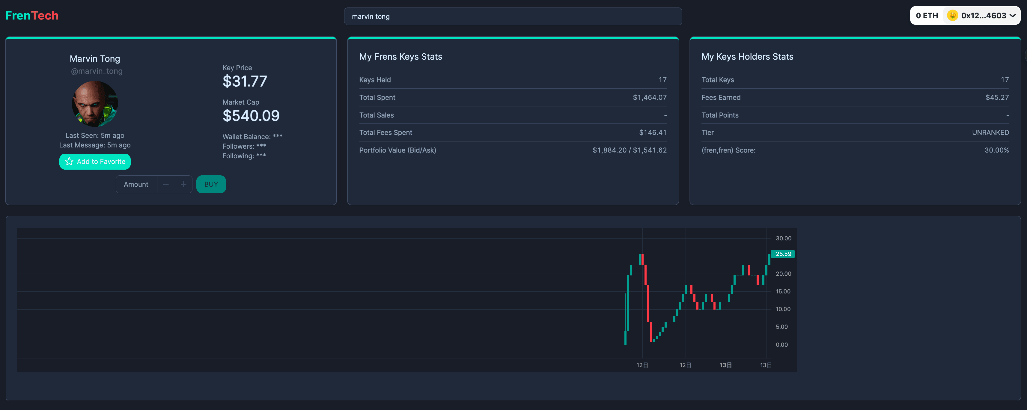This screenshot has height=410, width=1027.
Task: Open the @marvin_tong profile handle
Action: 96,71
